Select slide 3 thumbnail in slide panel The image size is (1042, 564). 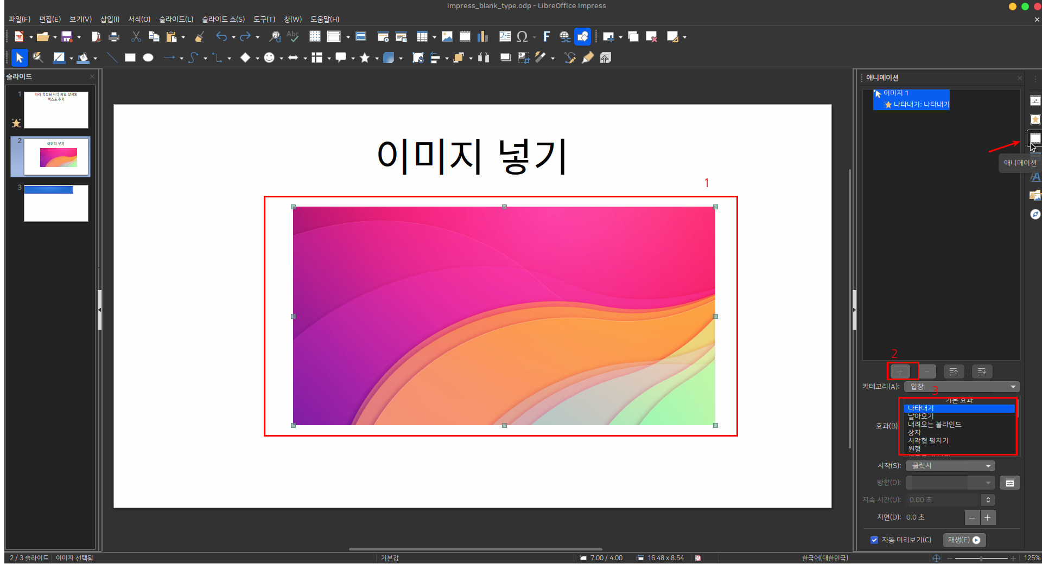(56, 203)
